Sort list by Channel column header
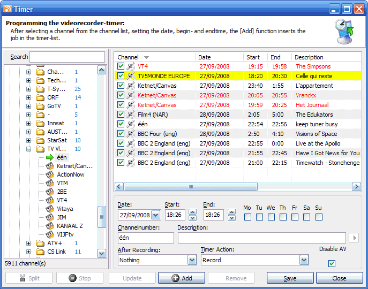The width and height of the screenshot is (368, 289). point(128,57)
